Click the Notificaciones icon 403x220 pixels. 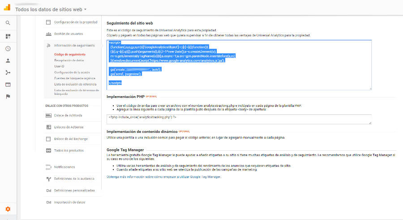(48, 167)
